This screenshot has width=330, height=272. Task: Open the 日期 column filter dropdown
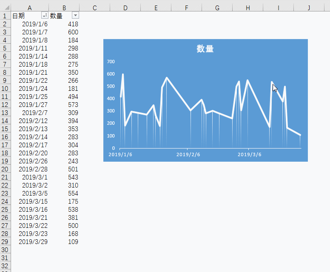(45, 15)
